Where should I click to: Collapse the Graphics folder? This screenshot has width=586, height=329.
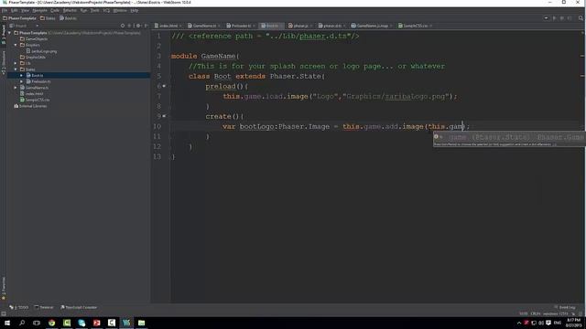coord(16,45)
